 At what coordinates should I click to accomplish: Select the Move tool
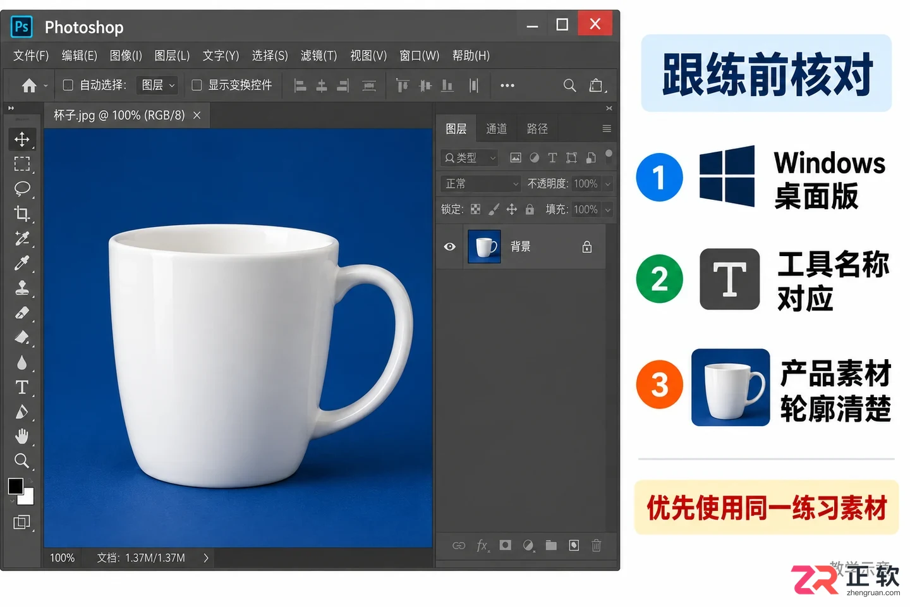click(22, 139)
